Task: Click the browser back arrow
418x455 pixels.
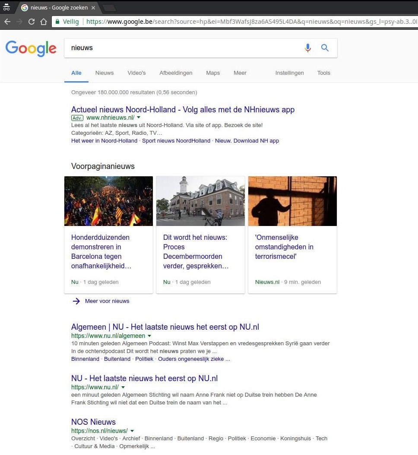Action: pyautogui.click(x=7, y=22)
